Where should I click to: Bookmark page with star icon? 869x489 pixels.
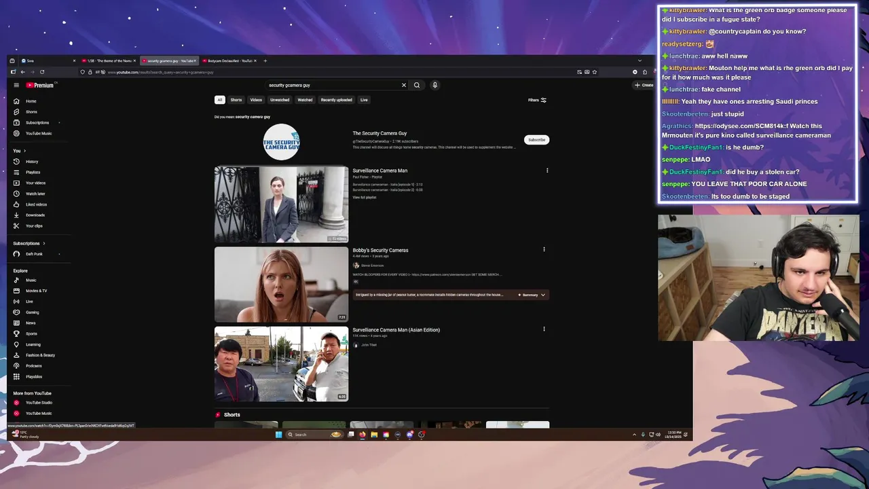coord(595,72)
